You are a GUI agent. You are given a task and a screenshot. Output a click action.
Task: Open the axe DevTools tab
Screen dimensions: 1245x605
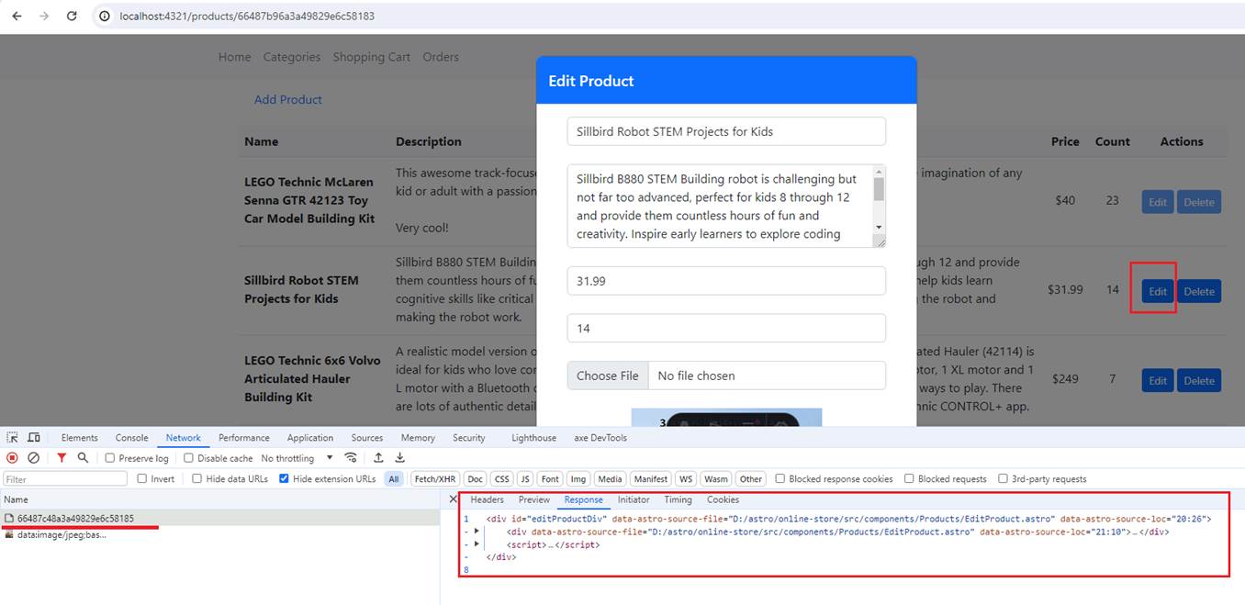pos(600,438)
